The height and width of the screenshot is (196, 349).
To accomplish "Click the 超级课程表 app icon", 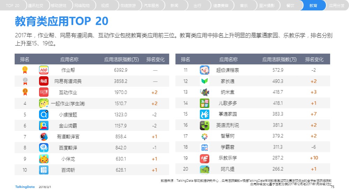I will [x=204, y=70].
